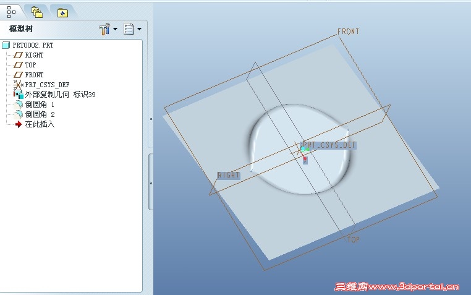Select 倒圆角 1 round feature

[40, 105]
